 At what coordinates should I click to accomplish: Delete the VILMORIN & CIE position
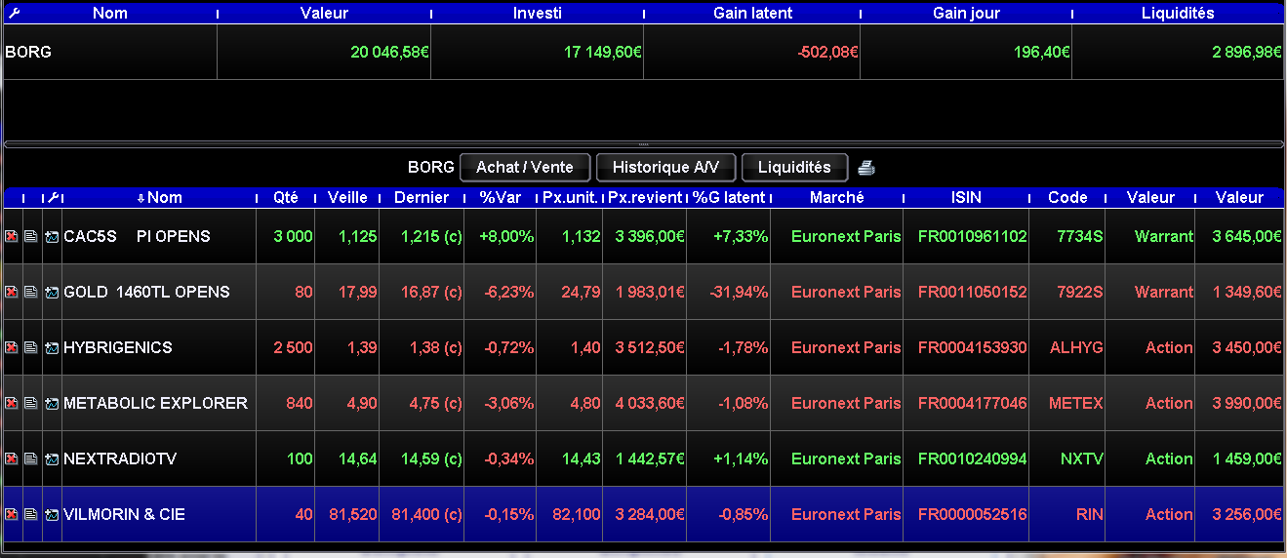coord(12,515)
